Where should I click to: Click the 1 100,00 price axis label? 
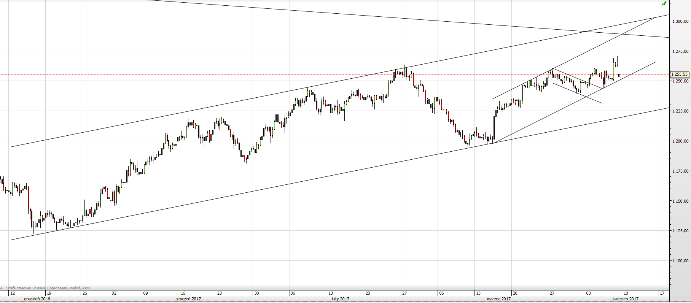tap(680, 261)
